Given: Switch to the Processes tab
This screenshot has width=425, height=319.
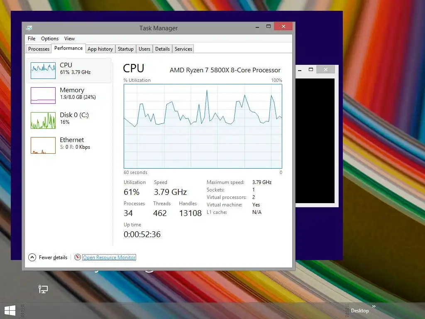Looking at the screenshot, I should click(39, 49).
